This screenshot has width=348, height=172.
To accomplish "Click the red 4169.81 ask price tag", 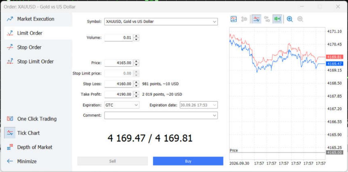I will pyautogui.click(x=334, y=57).
